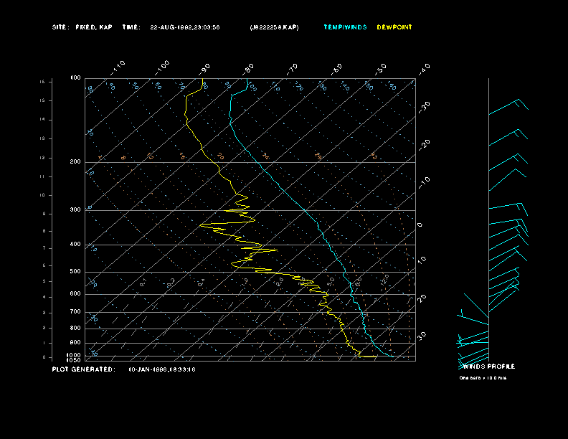Select the SITE: header label
The height and width of the screenshot is (439, 568).
[x=60, y=27]
